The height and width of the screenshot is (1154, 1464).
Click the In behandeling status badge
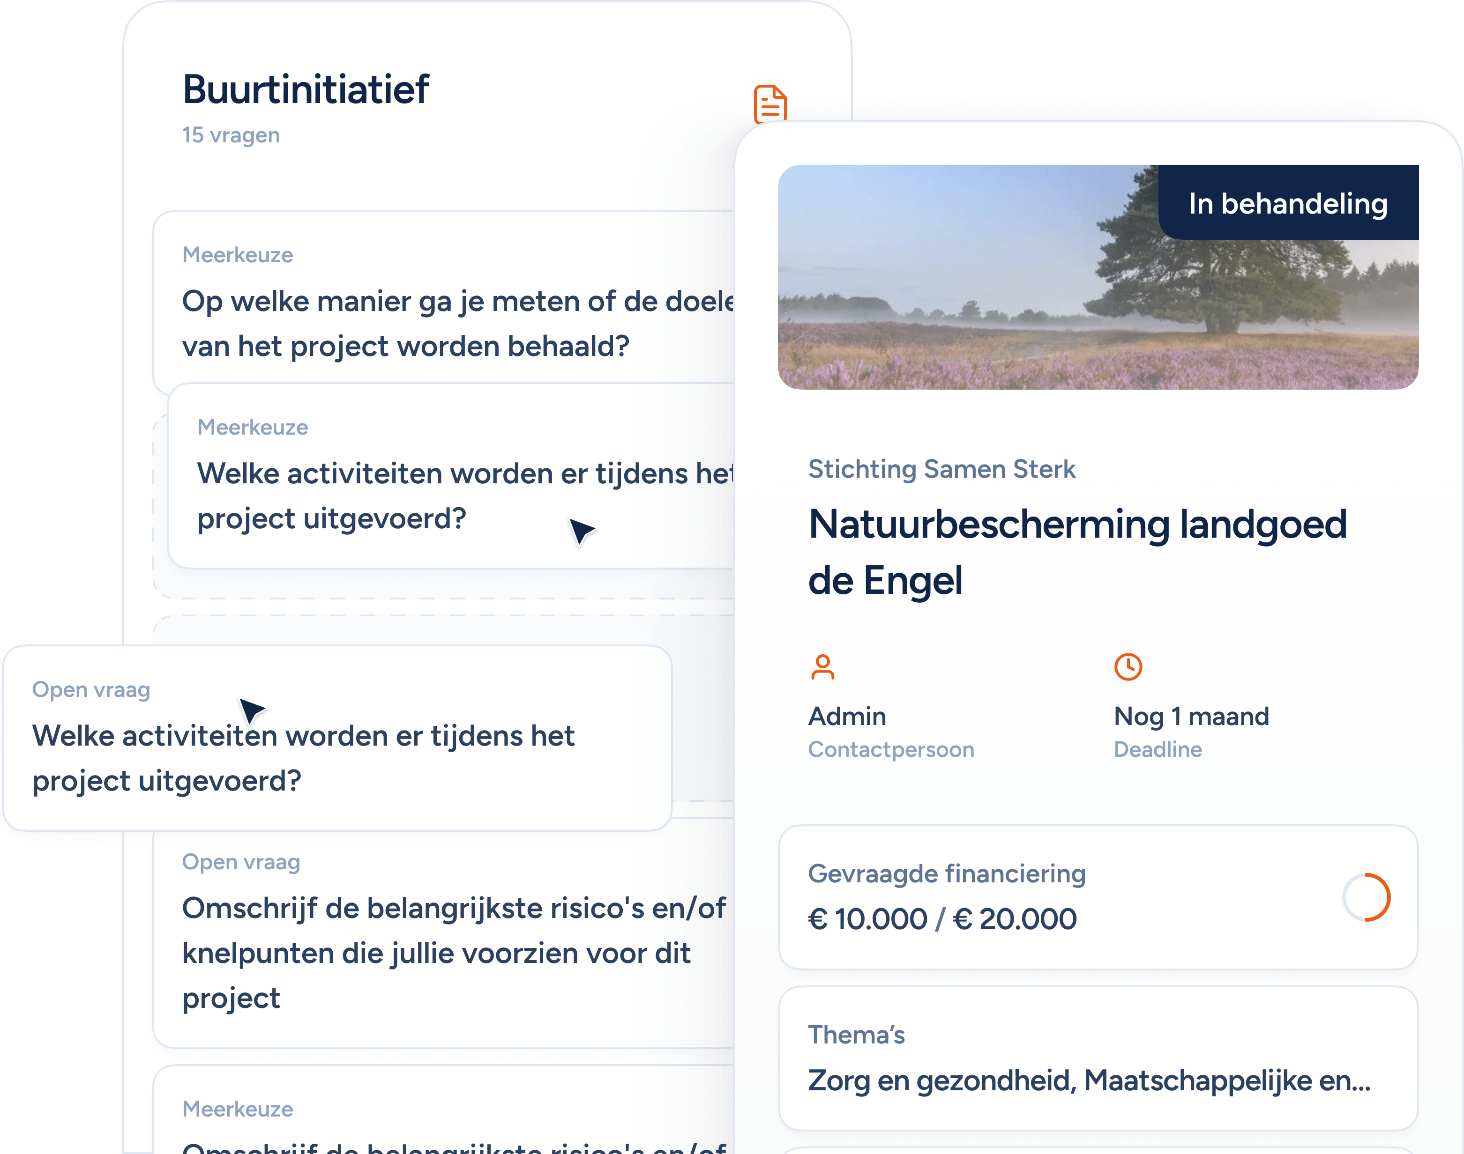click(x=1288, y=202)
